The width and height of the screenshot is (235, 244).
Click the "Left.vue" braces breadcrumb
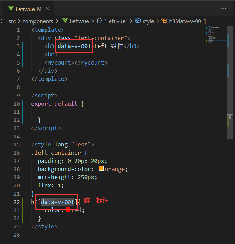click(x=116, y=21)
